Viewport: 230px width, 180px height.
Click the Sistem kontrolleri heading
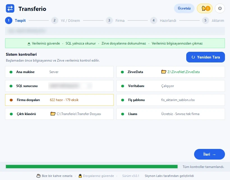click(21, 54)
